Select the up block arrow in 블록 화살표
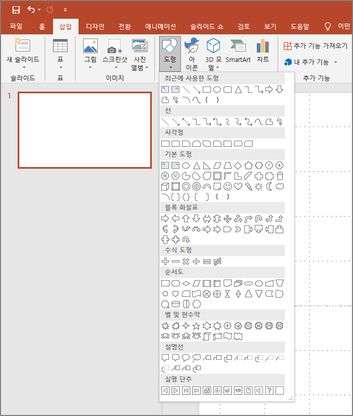Image resolution: width=353 pixels, height=416 pixels. tap(186, 219)
